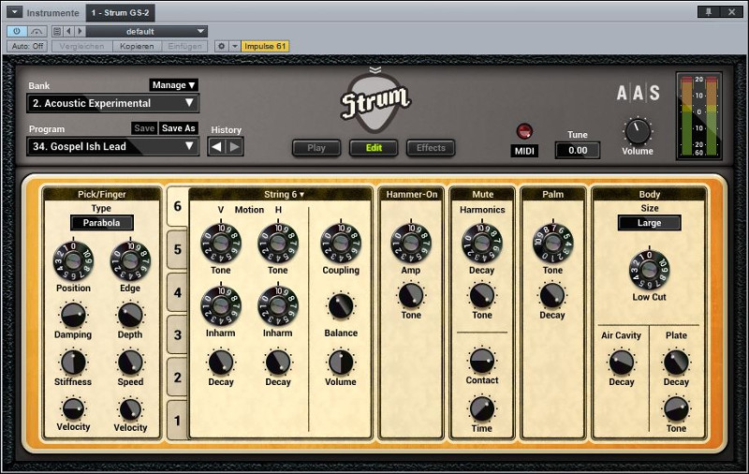Click the Kopieren button
The image size is (749, 474).
(x=137, y=46)
